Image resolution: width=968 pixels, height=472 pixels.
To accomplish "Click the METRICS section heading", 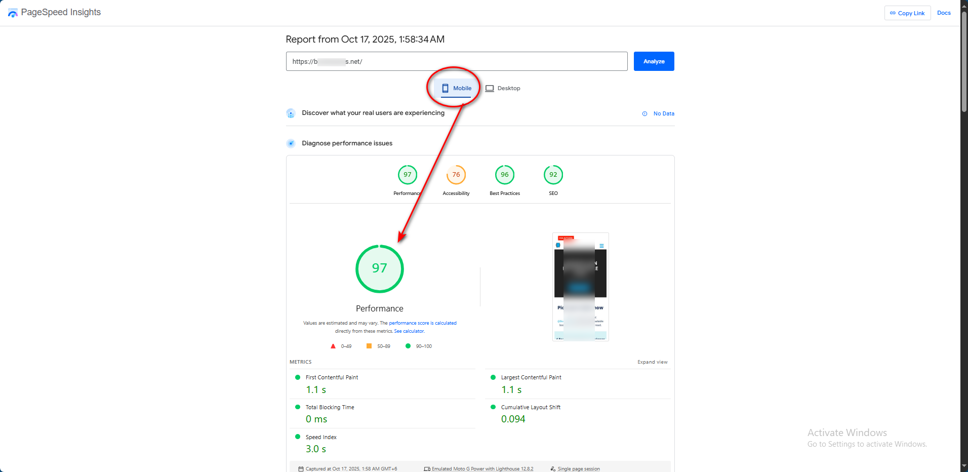I will [x=300, y=362].
